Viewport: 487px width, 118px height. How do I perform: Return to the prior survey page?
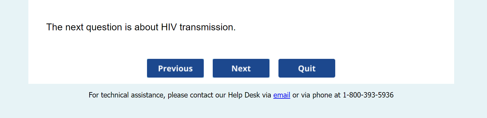(x=175, y=68)
